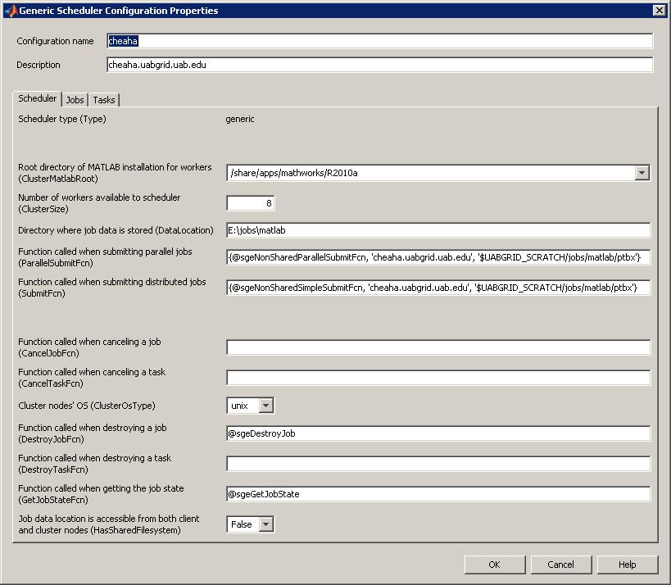Image resolution: width=671 pixels, height=585 pixels.
Task: Expand the ClusterMatlabRoot dropdown
Action: point(642,173)
